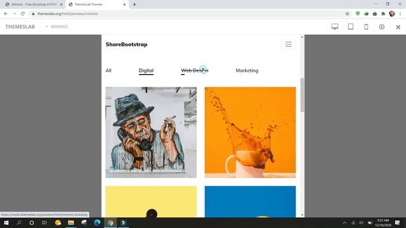The image size is (406, 228).
Task: Close the ThemesLab Preview tab
Action: coord(124,4)
